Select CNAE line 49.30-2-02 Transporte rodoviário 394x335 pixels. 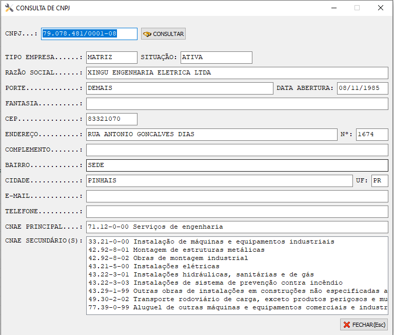[x=238, y=299]
